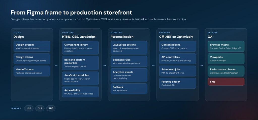Image resolution: width=258 pixels, height=120 pixels.
Task: Click 'Per experience' text
Action: click(120, 91)
